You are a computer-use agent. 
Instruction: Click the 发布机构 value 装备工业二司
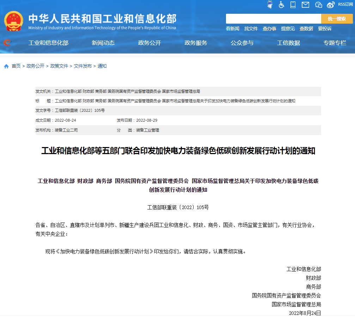point(66,130)
